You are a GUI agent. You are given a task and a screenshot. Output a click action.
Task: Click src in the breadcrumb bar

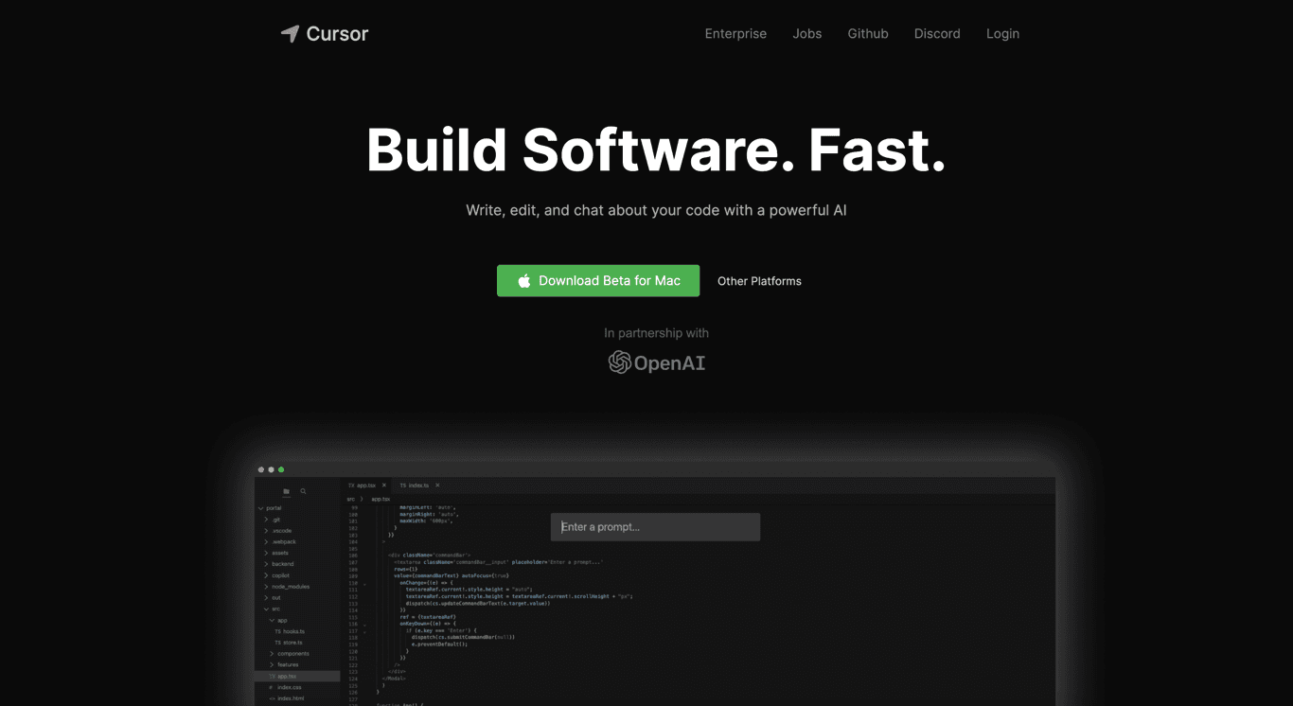tap(349, 499)
